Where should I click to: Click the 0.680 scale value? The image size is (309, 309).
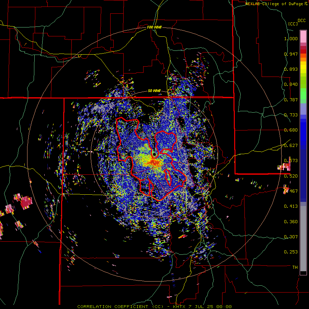click(x=291, y=130)
